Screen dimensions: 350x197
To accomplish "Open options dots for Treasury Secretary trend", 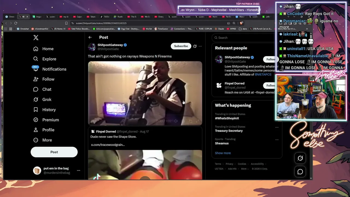I will click(277, 127).
